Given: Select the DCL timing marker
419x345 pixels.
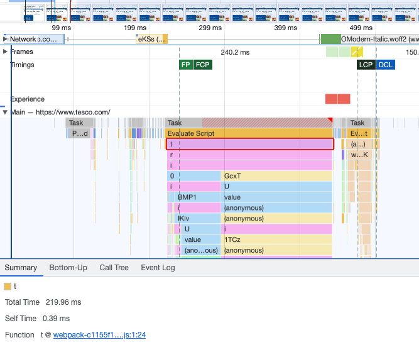Looking at the screenshot, I should point(386,65).
